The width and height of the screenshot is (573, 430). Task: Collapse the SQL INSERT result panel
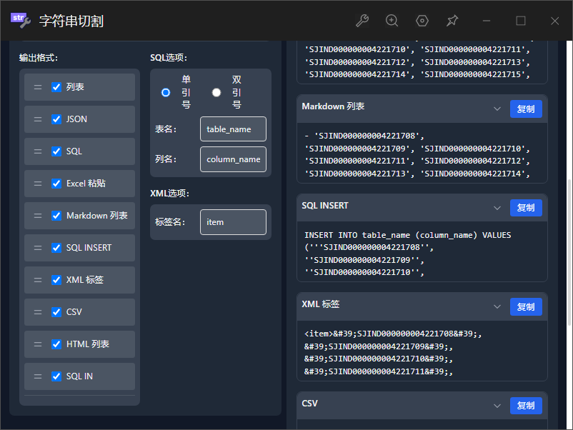pyautogui.click(x=497, y=208)
